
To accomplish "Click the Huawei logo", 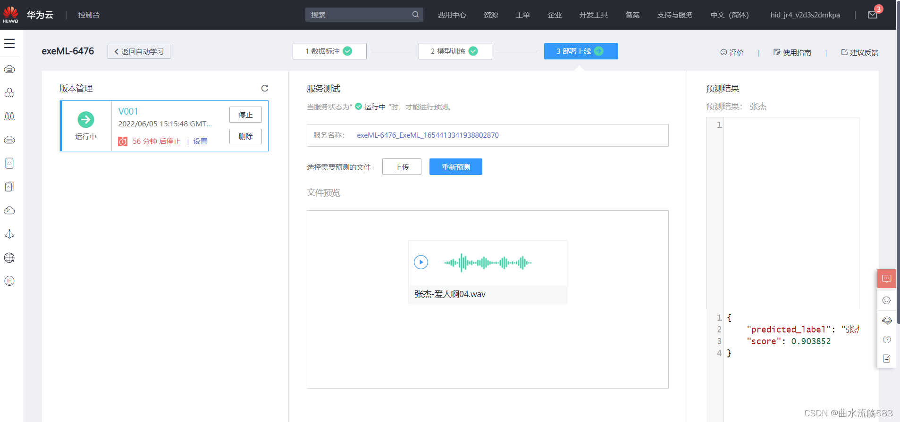I will point(10,15).
